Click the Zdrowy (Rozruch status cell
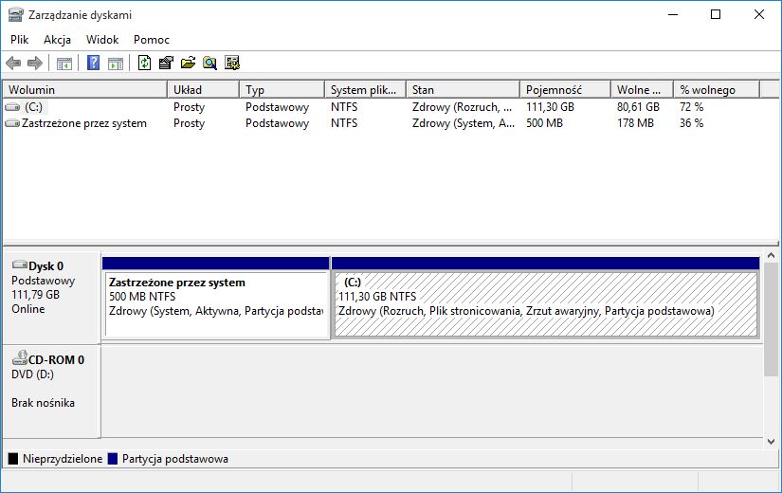This screenshot has height=493, width=782. tap(462, 107)
